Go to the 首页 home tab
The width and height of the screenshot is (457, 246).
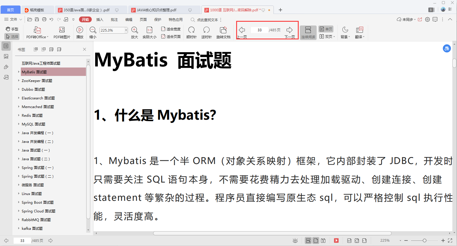pos(10,10)
